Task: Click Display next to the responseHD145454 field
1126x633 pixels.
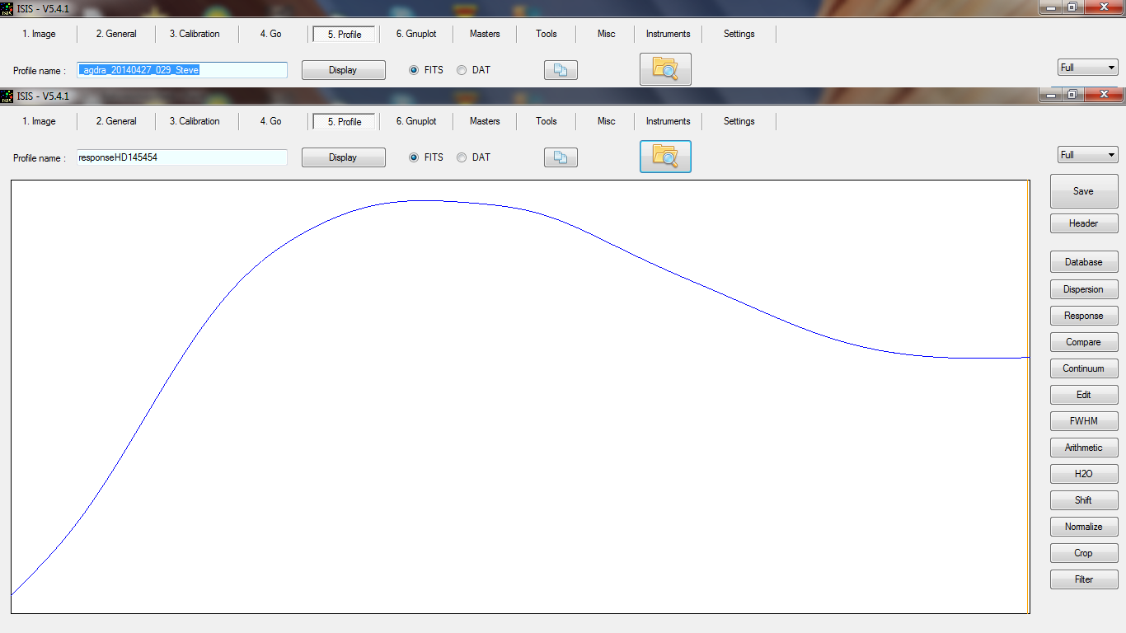Action: point(343,157)
